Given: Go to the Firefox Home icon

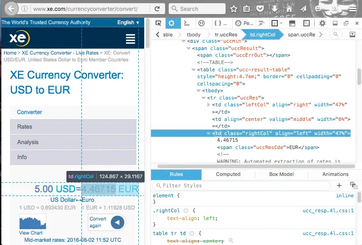Looking at the screenshot, I should (x=289, y=9).
